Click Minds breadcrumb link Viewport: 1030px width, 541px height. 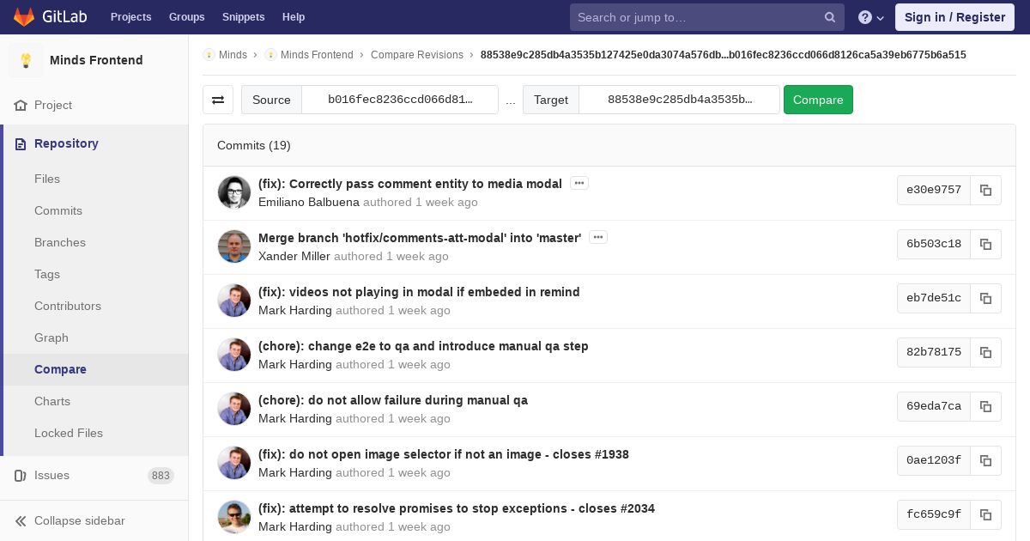(x=233, y=55)
